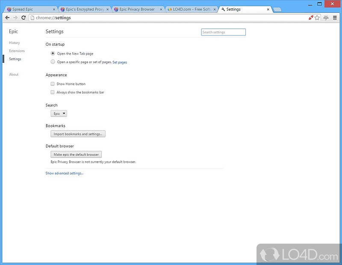Open Show advanced settings link

pos(65,173)
